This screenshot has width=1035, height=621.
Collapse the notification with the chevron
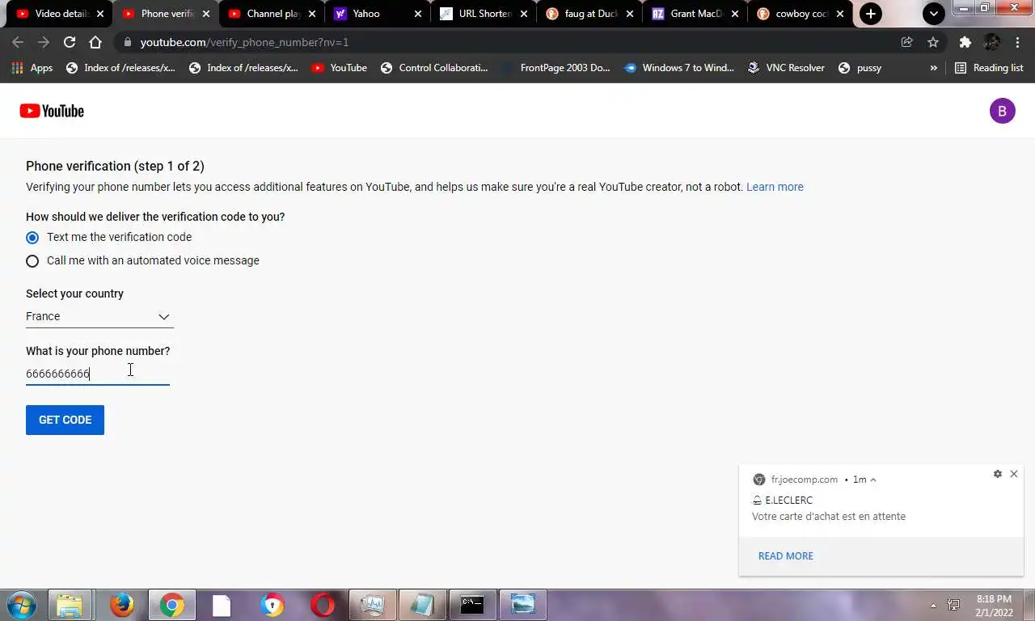pos(873,479)
